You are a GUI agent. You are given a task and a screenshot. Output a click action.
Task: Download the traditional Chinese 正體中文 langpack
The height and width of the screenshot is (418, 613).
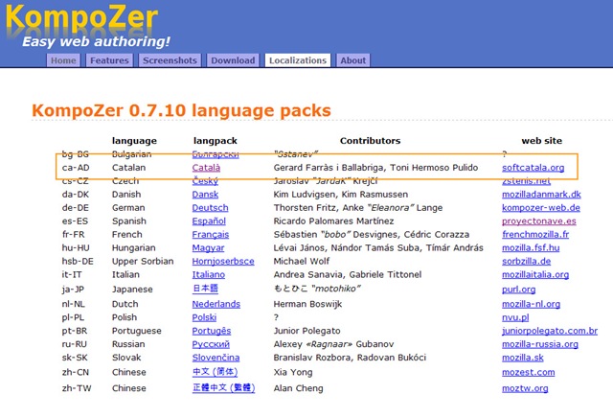(x=223, y=388)
